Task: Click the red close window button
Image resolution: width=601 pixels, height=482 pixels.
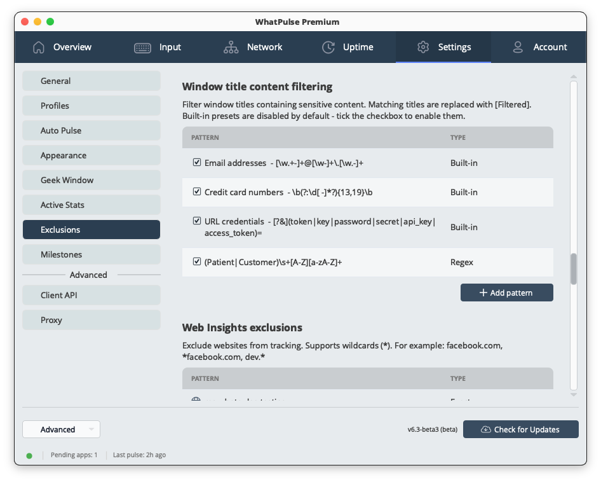Action: 25,22
